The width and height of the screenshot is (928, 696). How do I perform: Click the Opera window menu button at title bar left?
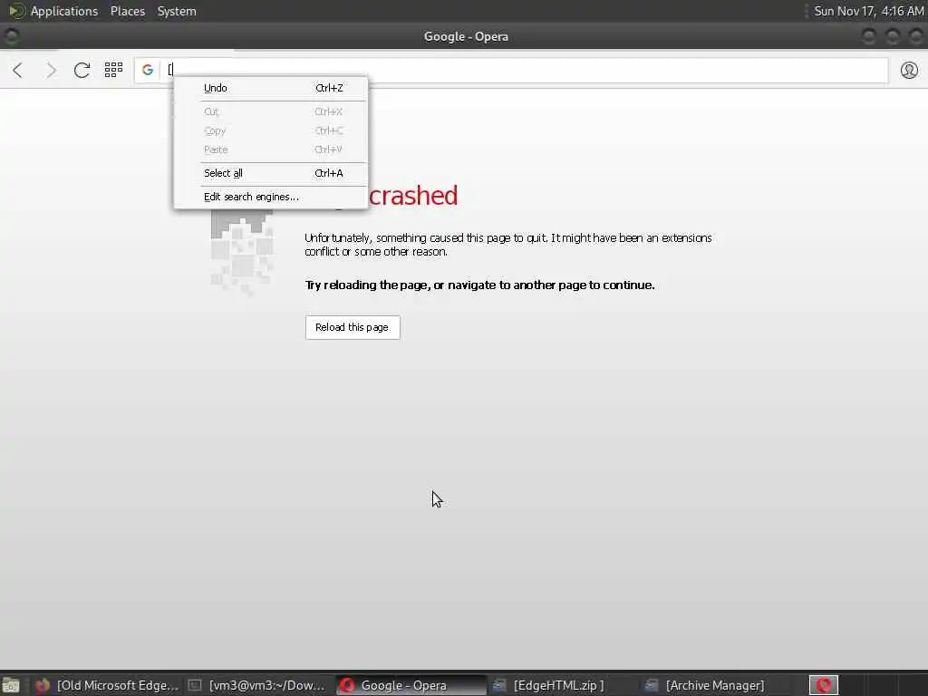pyautogui.click(x=11, y=36)
